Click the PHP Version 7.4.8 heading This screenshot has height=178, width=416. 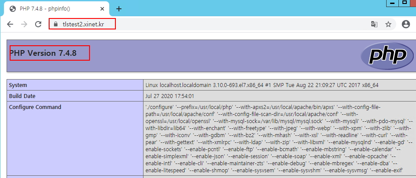43,53
